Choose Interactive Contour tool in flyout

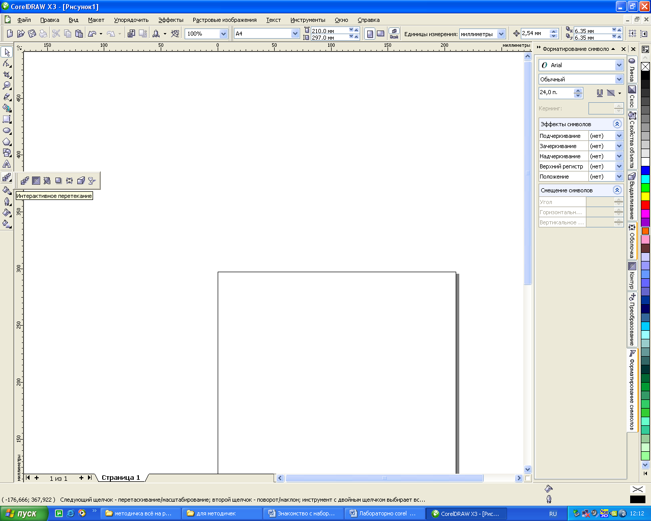36,181
